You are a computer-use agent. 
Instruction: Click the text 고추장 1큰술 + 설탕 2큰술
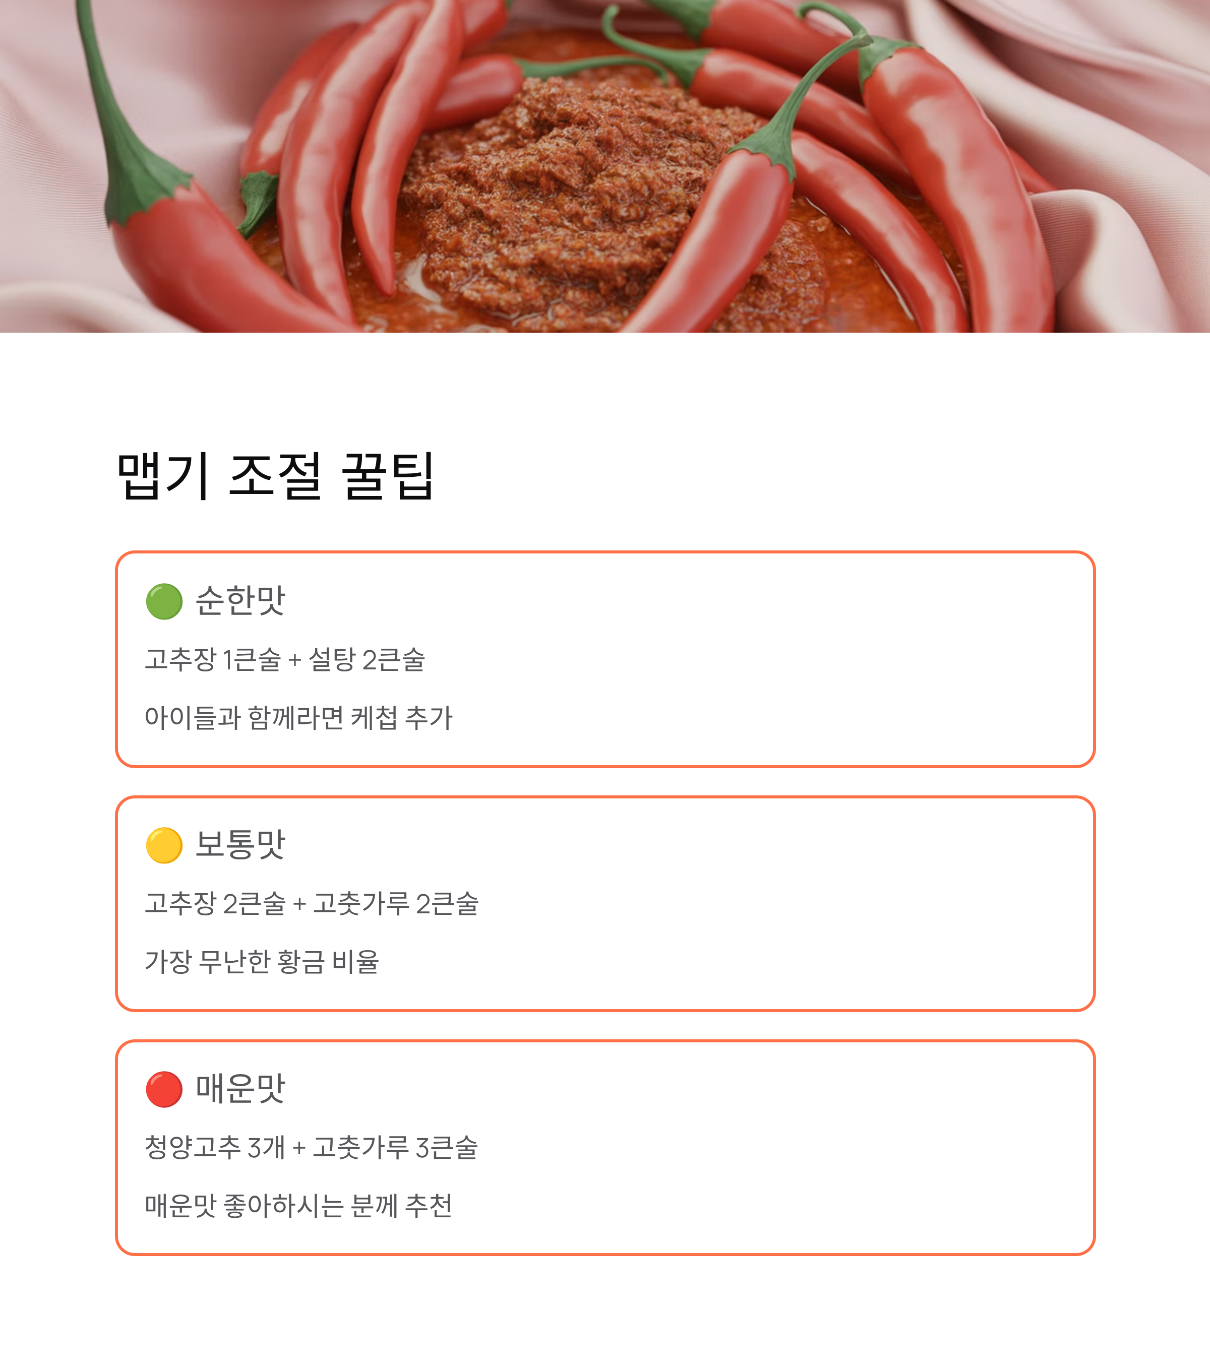[285, 659]
